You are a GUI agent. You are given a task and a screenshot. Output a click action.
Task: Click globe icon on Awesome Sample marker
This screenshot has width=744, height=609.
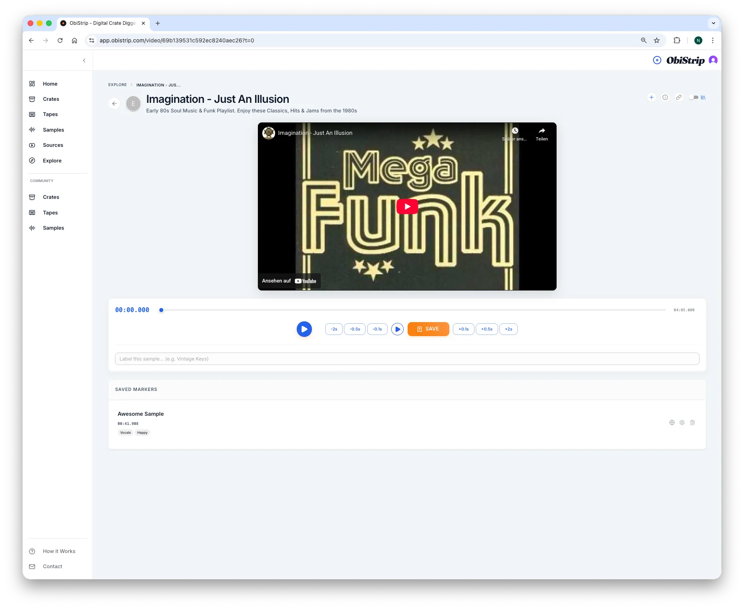pyautogui.click(x=672, y=423)
